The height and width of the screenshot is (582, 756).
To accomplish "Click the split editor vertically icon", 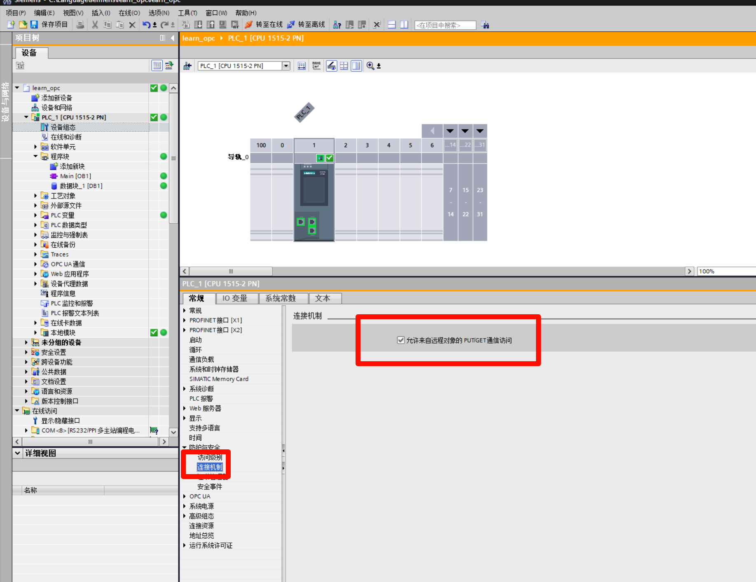I will point(404,25).
